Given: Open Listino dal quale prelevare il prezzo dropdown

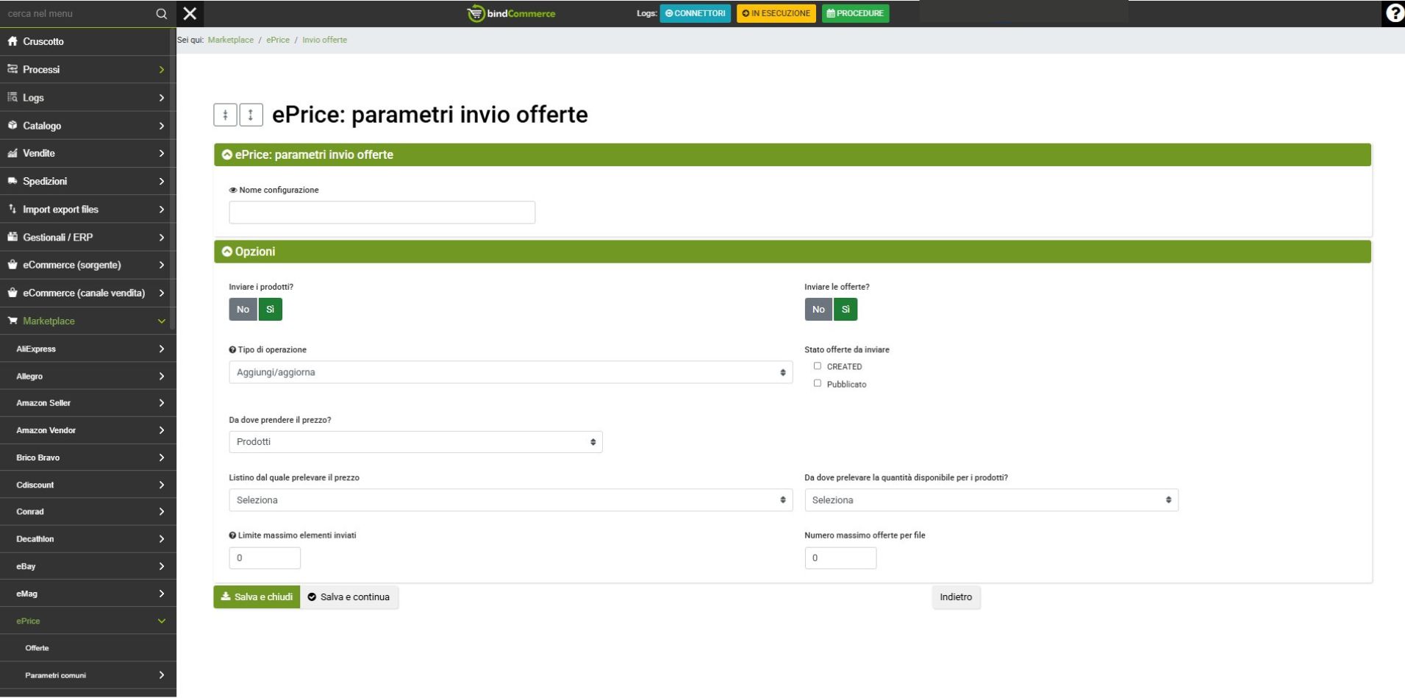Looking at the screenshot, I should 510,500.
